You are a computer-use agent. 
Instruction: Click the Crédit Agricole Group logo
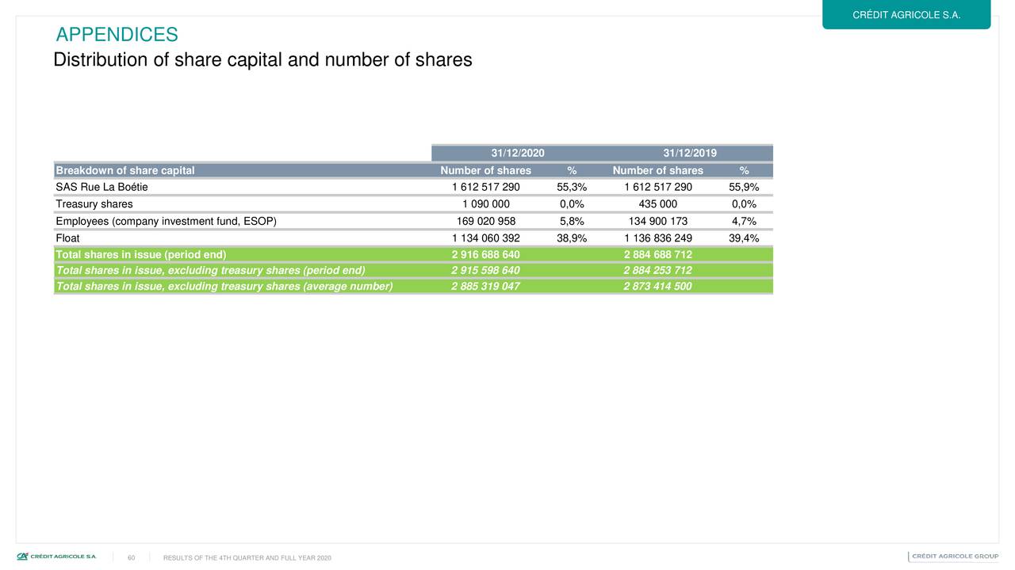(954, 557)
